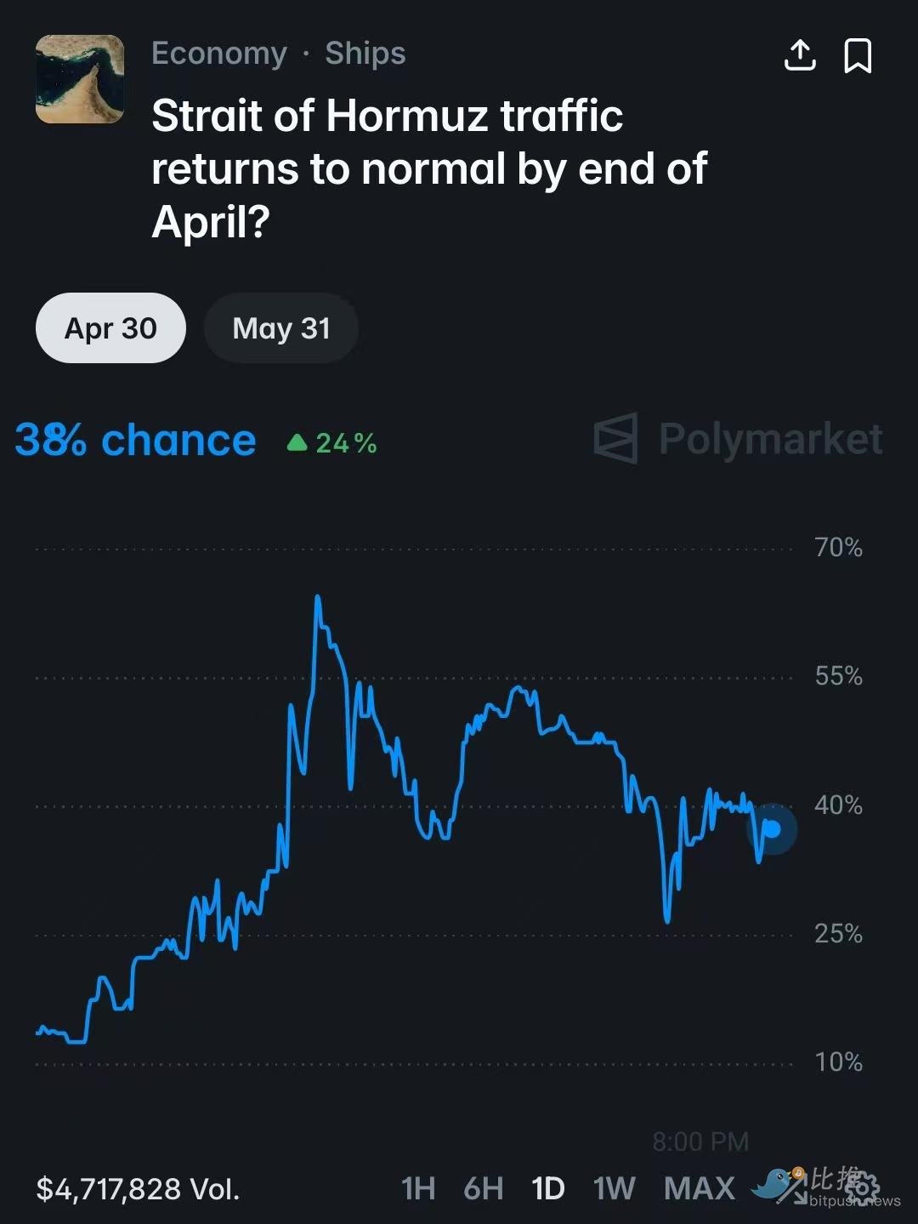Screen dimensions: 918x1224
Task: Select the Apr 30 date option
Action: pos(110,328)
